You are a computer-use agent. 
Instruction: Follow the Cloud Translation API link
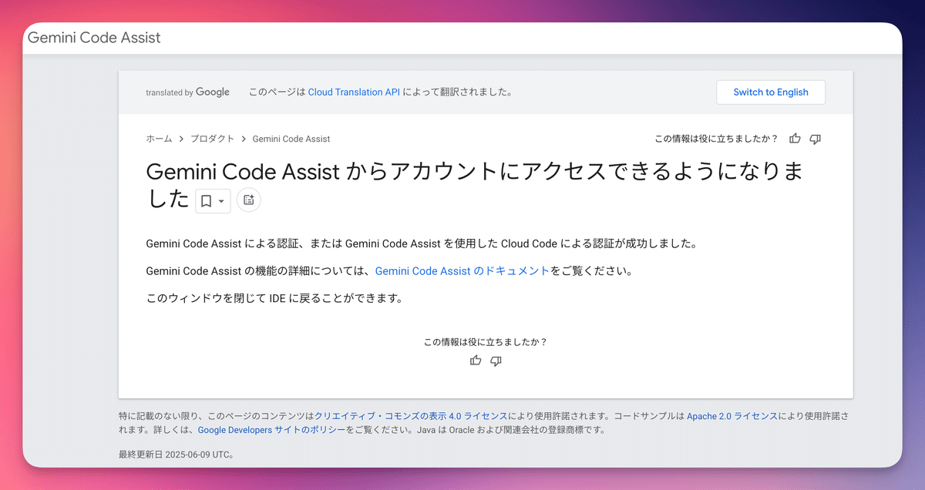click(354, 92)
